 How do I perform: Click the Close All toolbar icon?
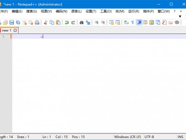[31, 22]
